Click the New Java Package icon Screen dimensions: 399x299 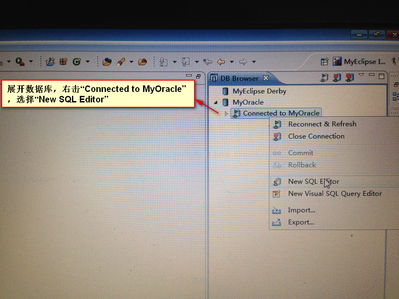tap(63, 61)
